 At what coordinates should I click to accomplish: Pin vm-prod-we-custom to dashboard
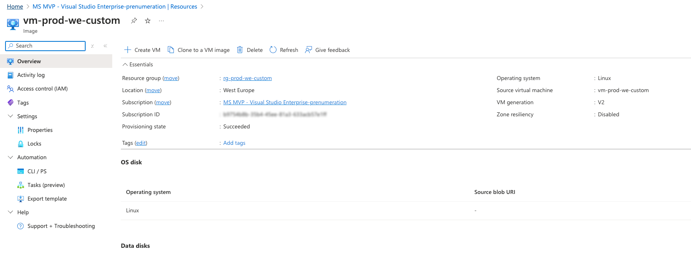coord(134,21)
